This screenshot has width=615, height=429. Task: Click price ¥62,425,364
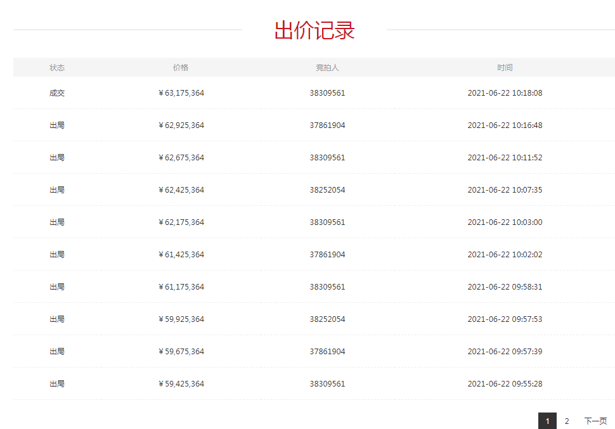click(181, 190)
